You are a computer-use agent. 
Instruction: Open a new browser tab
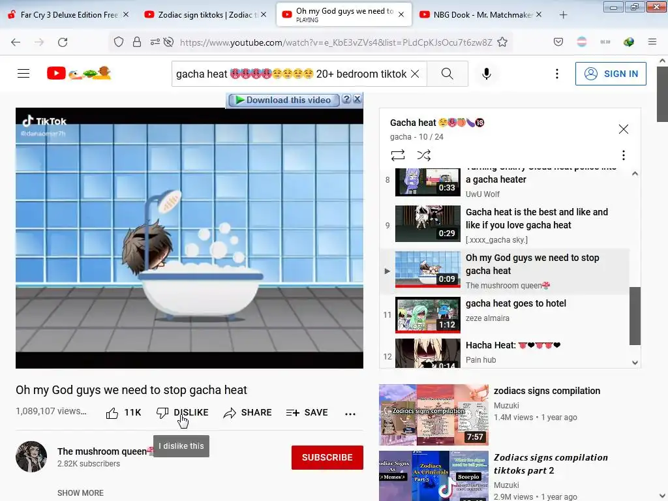pos(563,15)
